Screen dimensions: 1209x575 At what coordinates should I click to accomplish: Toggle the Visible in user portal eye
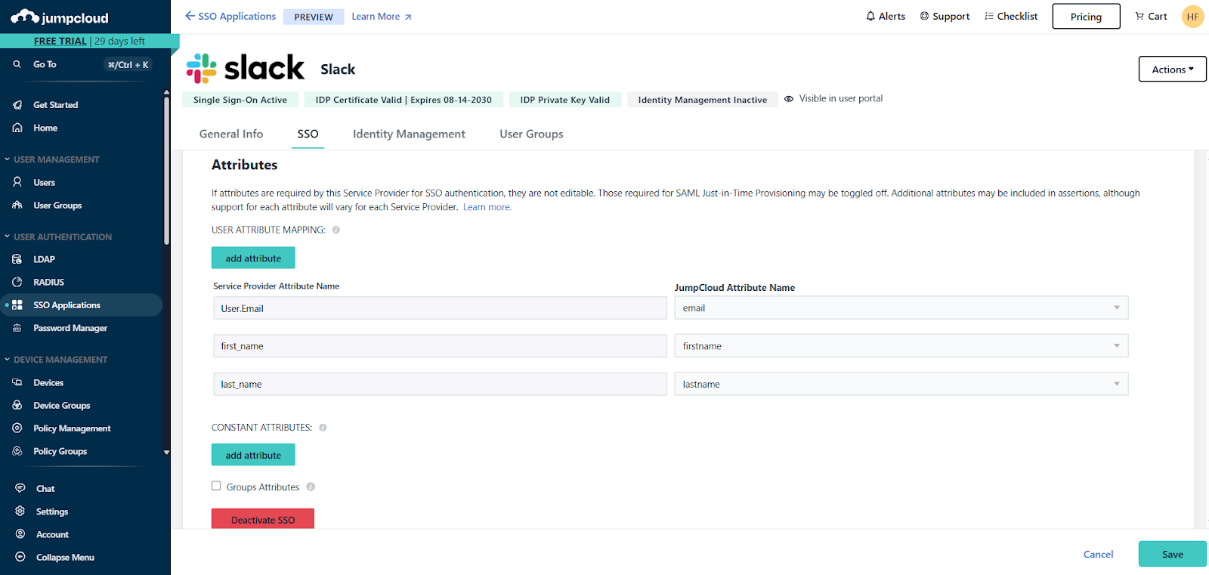(x=789, y=99)
